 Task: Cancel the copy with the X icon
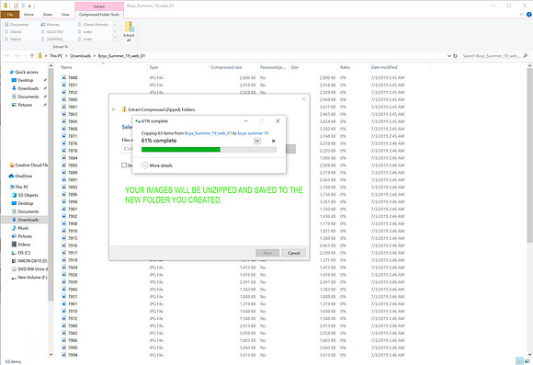pos(273,141)
